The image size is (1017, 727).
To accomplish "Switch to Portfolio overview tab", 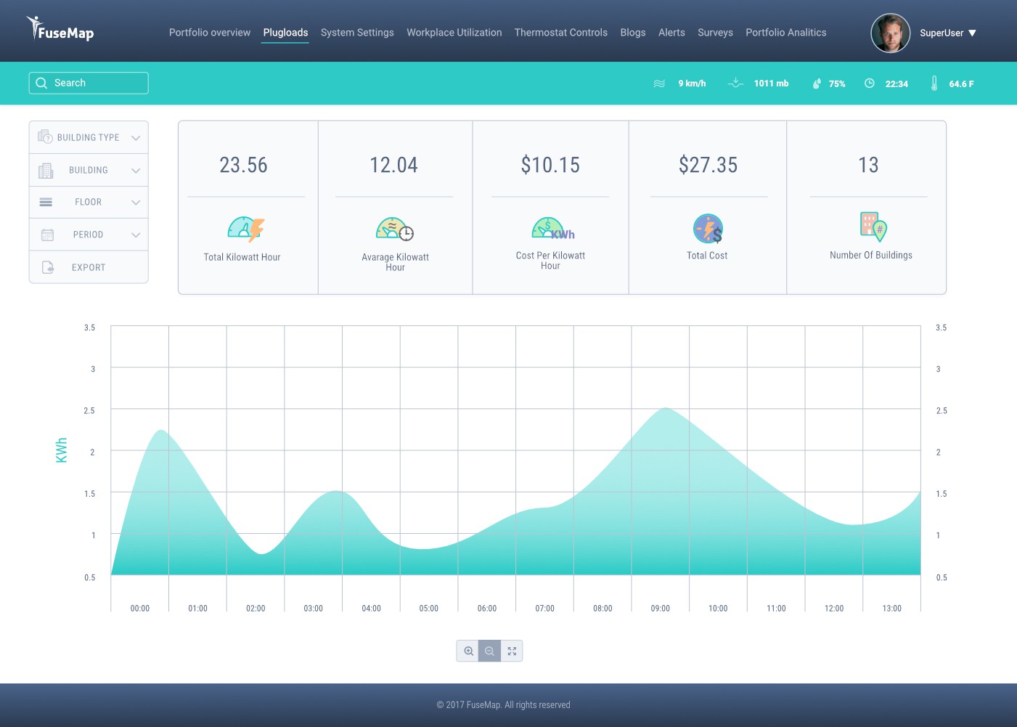I will click(210, 33).
